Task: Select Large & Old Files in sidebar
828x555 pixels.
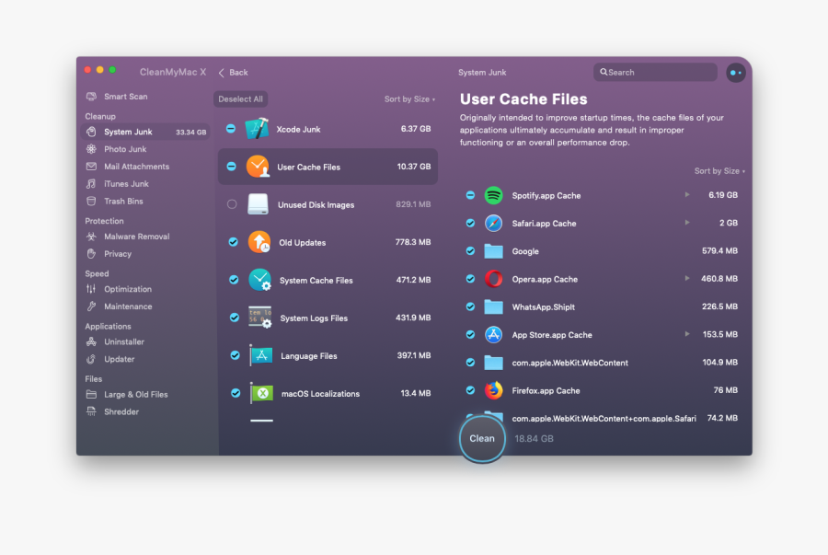Action: point(135,395)
